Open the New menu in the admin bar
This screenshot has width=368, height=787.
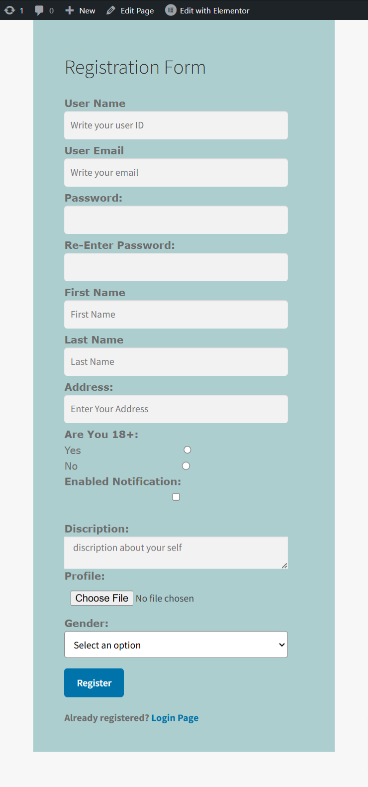pyautogui.click(x=87, y=10)
